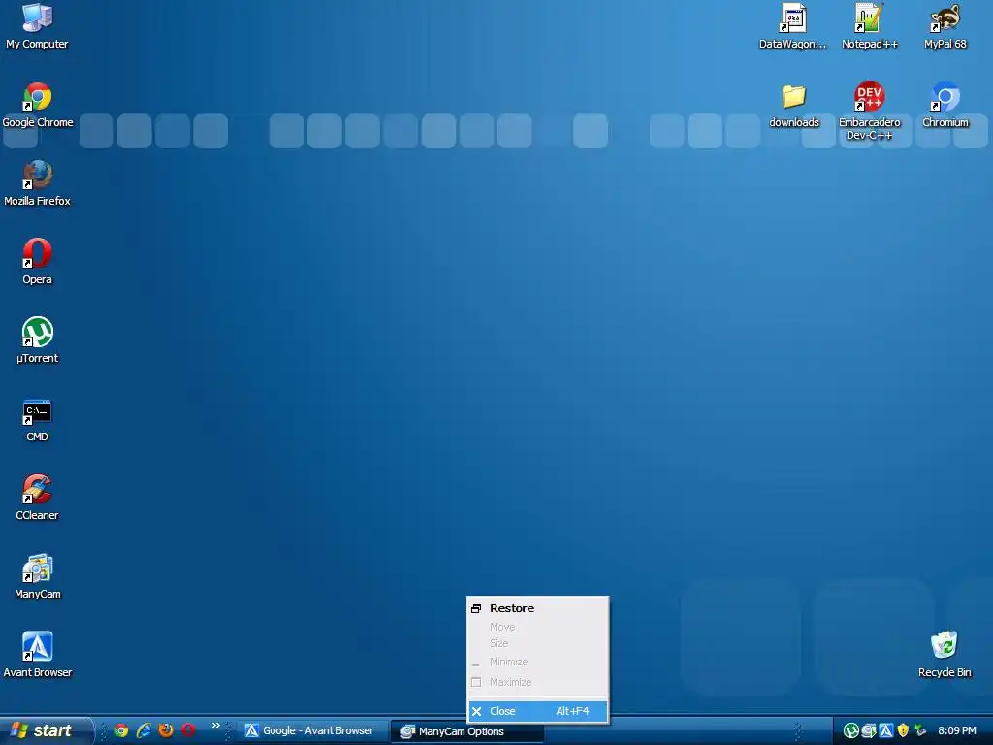This screenshot has height=745, width=993.
Task: Choose Close Alt+F4 in the context menu
Action: (537, 711)
